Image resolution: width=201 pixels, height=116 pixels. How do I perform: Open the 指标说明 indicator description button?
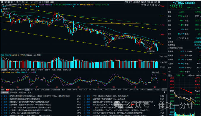pos(156,72)
